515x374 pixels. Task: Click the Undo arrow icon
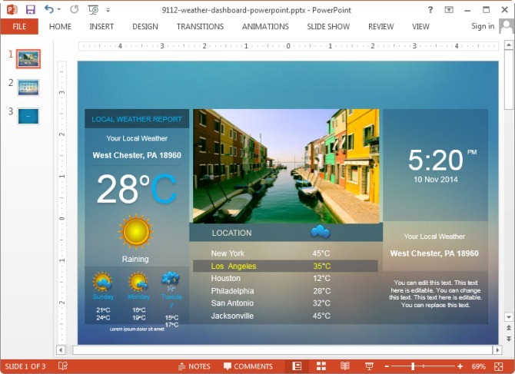48,9
